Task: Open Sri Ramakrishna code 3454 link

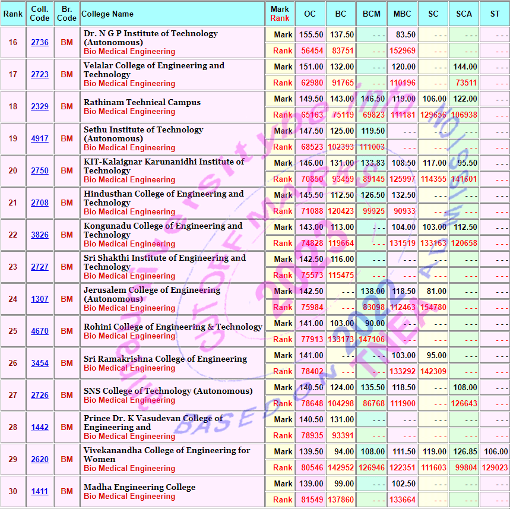Action: pos(40,363)
